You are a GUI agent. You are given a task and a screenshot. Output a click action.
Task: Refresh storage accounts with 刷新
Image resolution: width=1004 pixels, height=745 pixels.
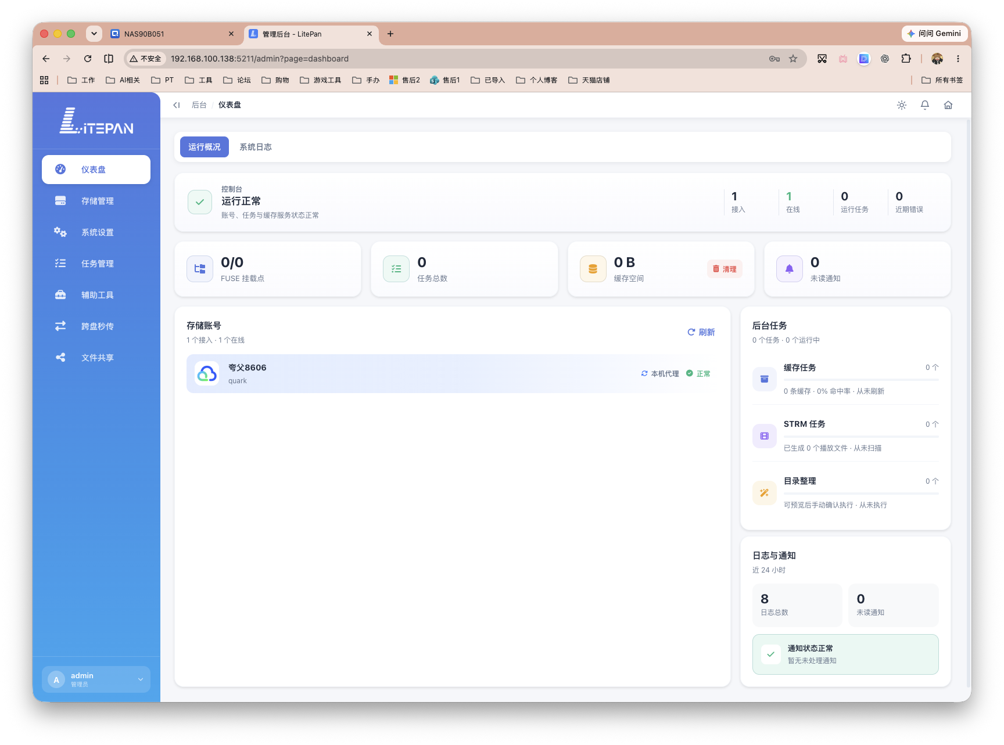(701, 332)
